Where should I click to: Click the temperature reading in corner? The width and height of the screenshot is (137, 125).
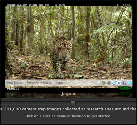pyautogui.click(x=126, y=5)
